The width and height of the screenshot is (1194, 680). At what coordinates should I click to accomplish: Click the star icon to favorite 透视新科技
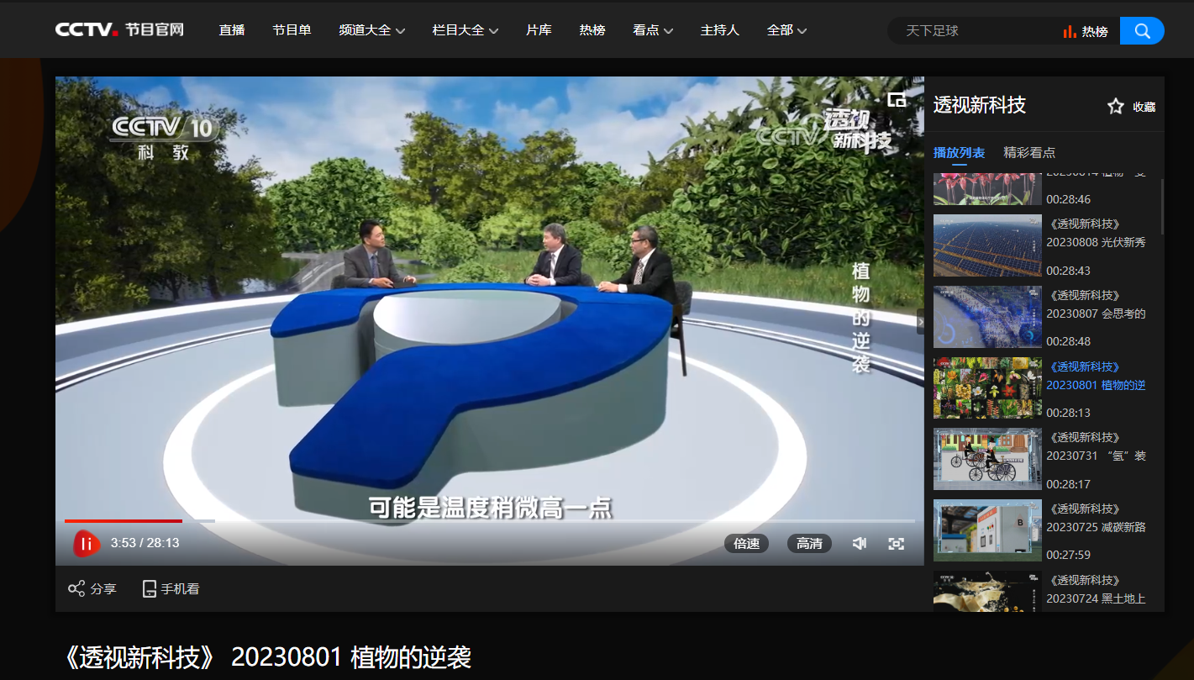1115,107
